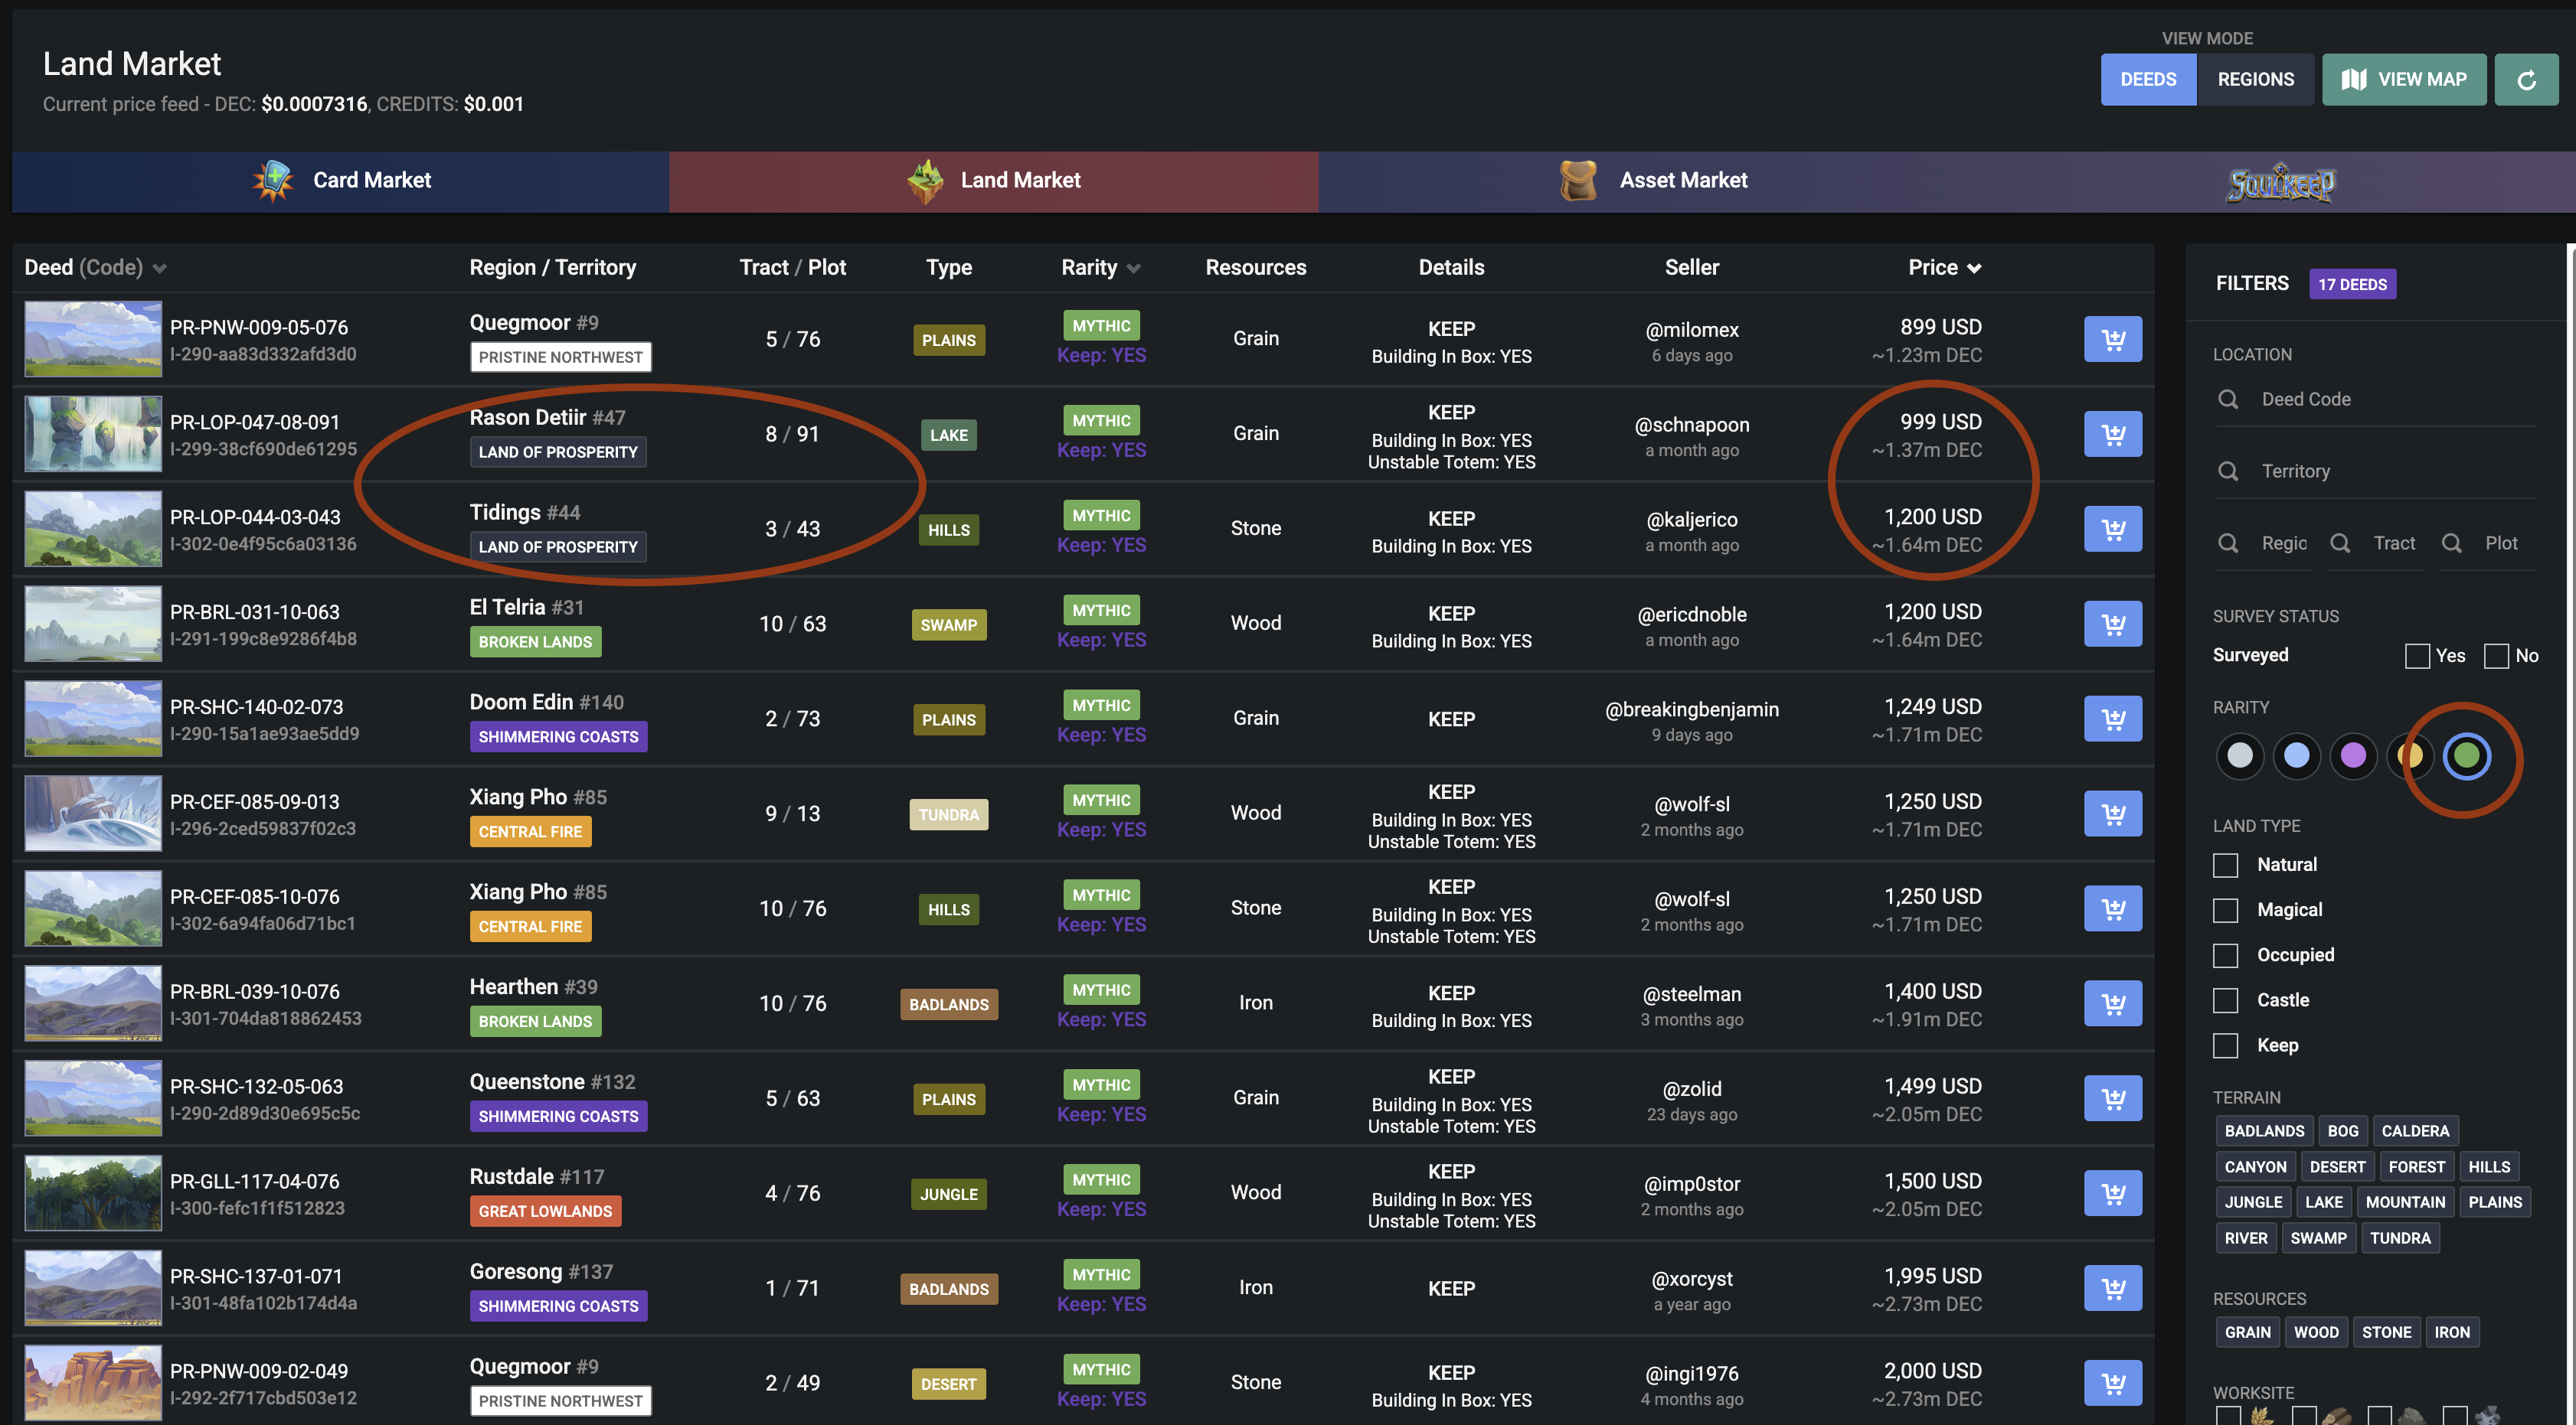Sort by Deed (Code) column arrow
Image resolution: width=2576 pixels, height=1425 pixels.
click(x=160, y=269)
